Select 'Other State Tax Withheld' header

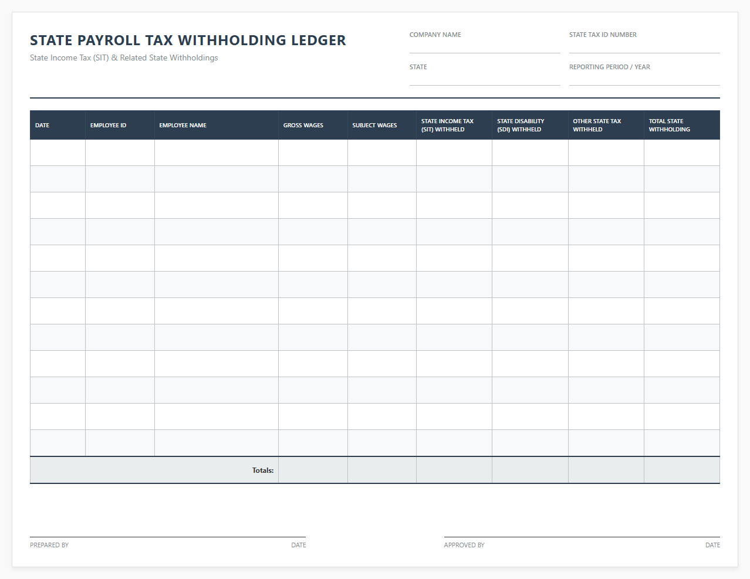point(606,125)
